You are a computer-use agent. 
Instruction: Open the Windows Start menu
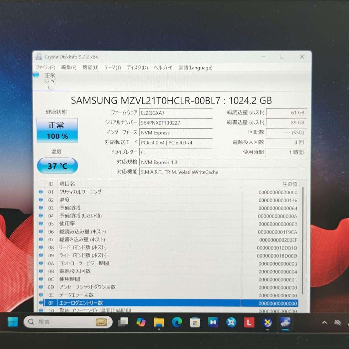point(13,322)
